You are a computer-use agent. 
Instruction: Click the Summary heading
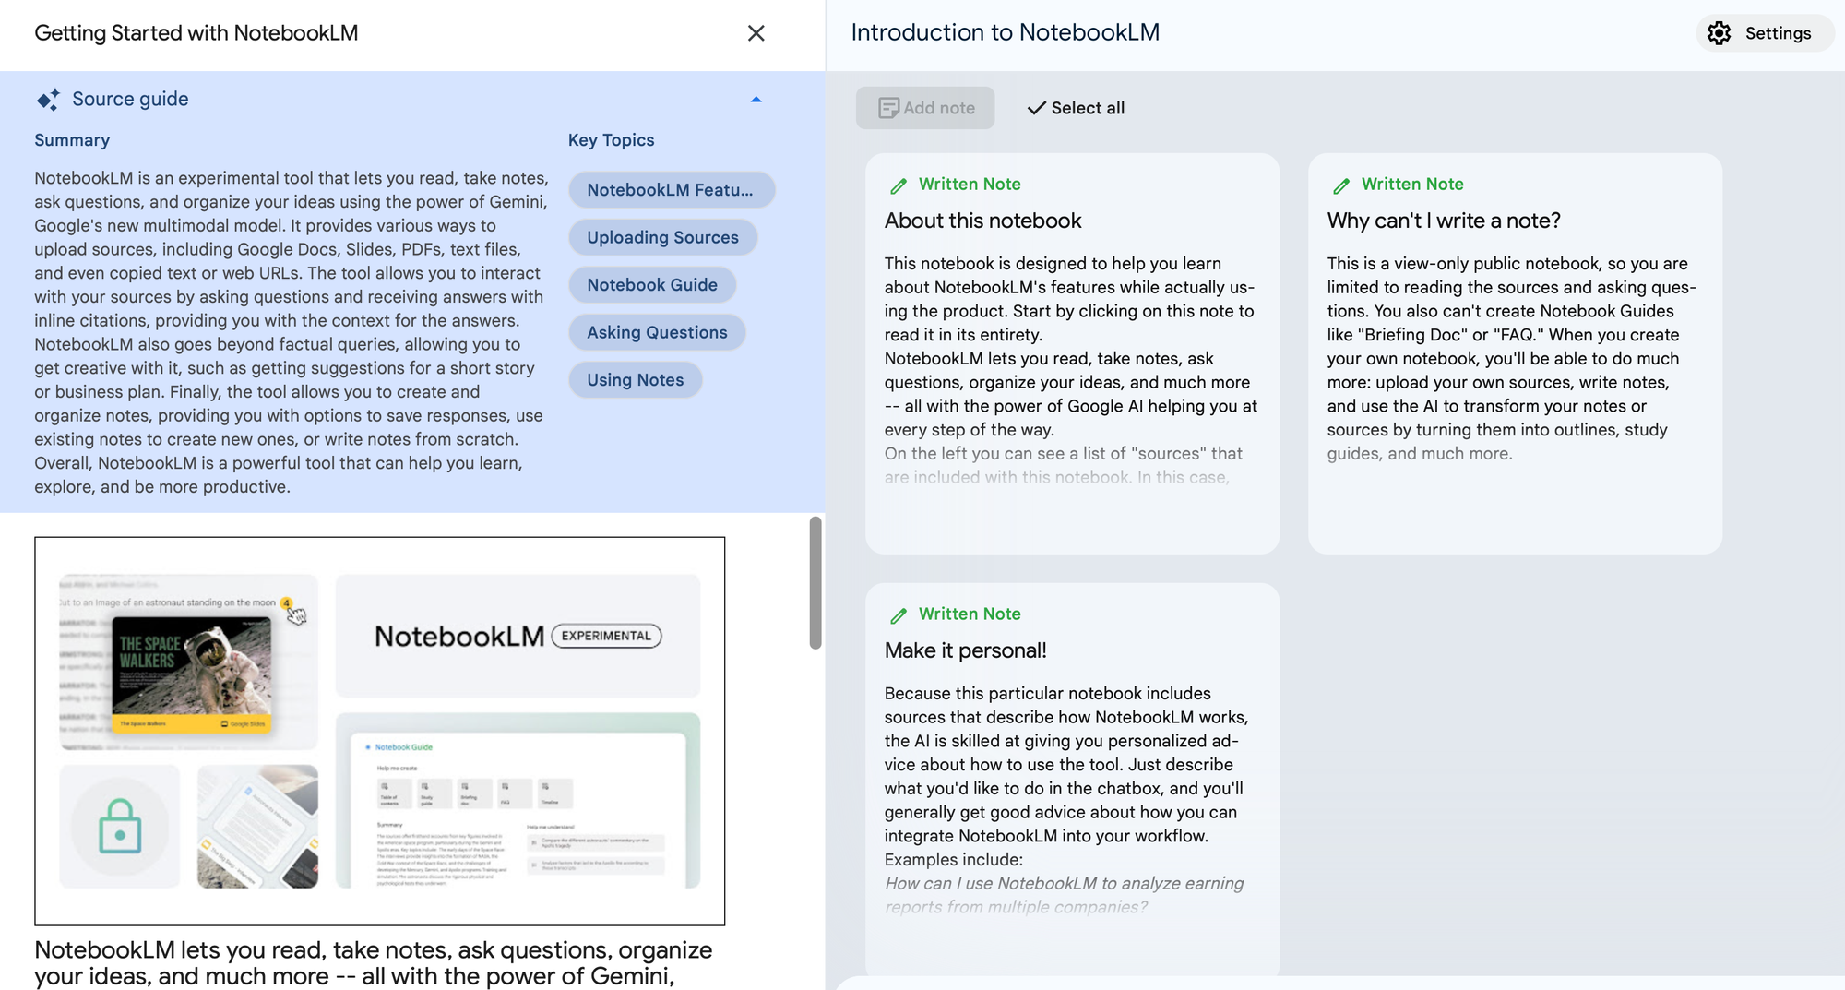[72, 140]
